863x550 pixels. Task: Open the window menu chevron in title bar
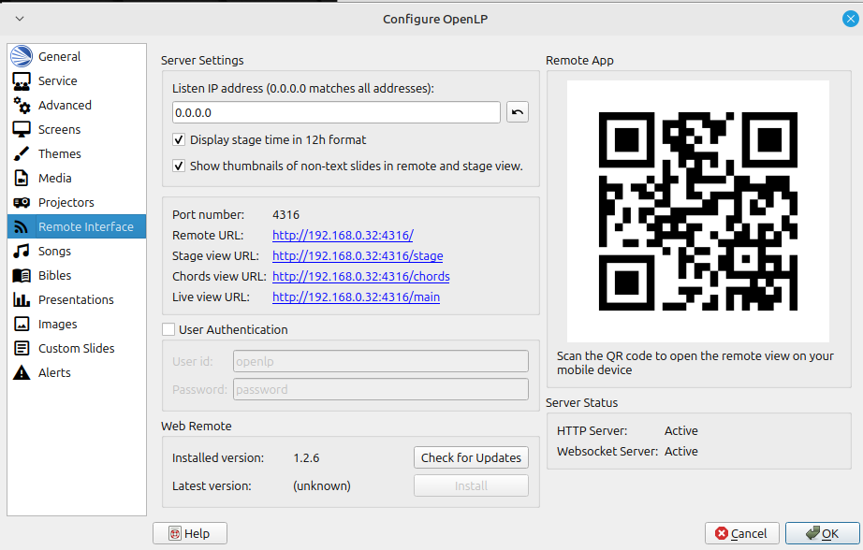[x=20, y=19]
